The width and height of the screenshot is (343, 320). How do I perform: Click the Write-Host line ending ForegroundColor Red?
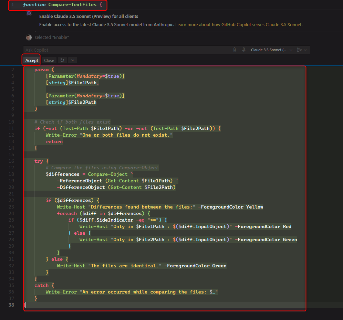(x=185, y=227)
